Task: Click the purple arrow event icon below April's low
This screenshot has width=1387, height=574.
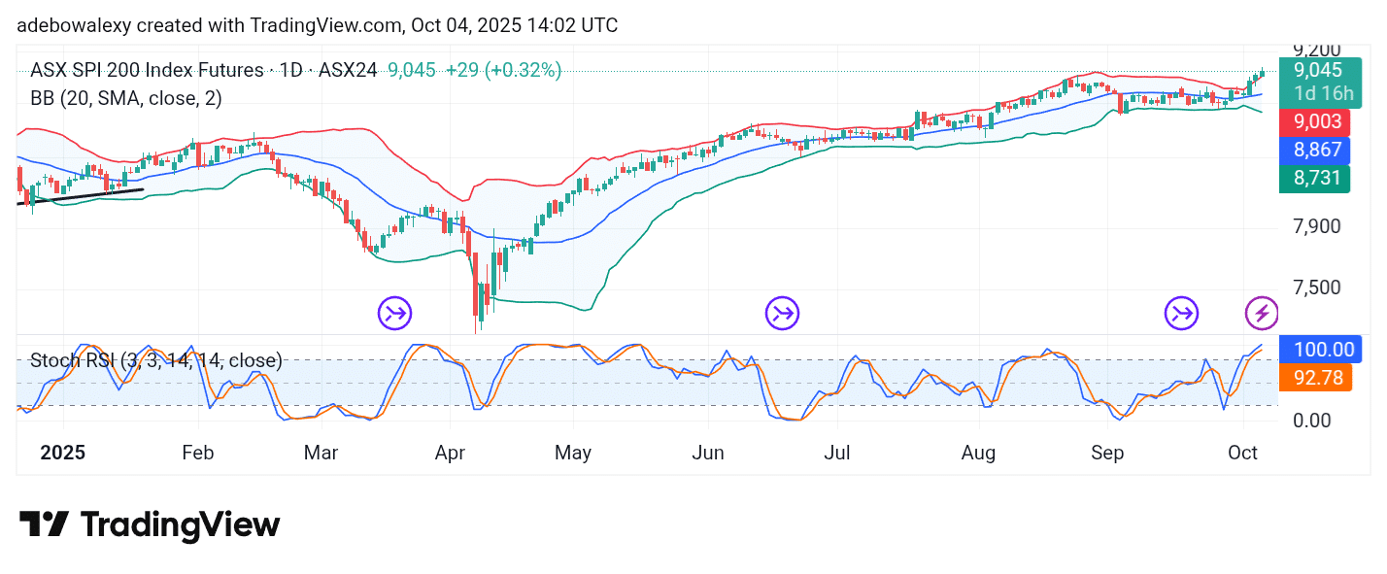Action: click(x=395, y=313)
